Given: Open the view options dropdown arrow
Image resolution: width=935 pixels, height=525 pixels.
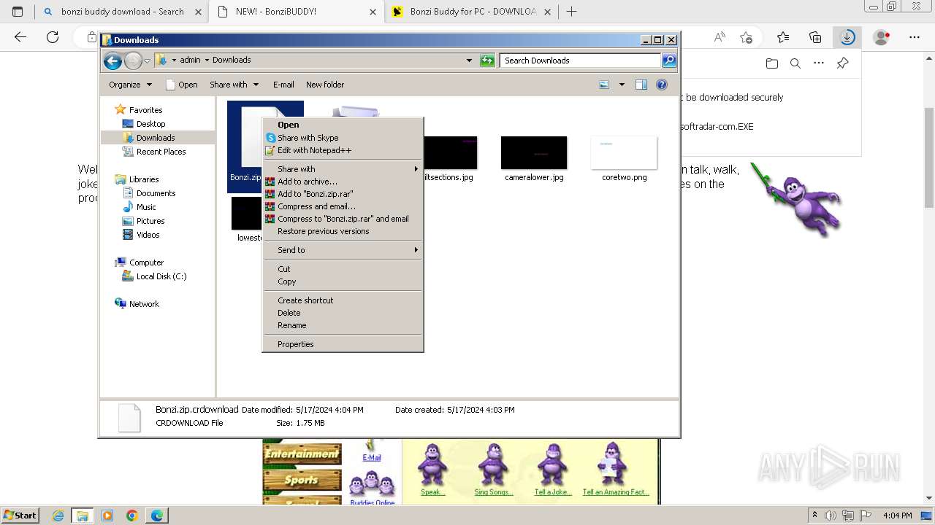Looking at the screenshot, I should (622, 85).
